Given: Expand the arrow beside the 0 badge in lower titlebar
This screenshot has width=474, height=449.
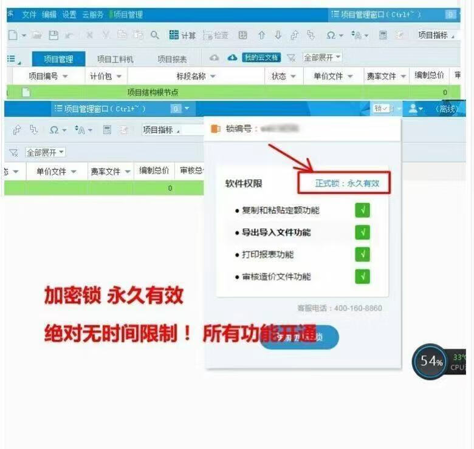Looking at the screenshot, I should point(187,108).
